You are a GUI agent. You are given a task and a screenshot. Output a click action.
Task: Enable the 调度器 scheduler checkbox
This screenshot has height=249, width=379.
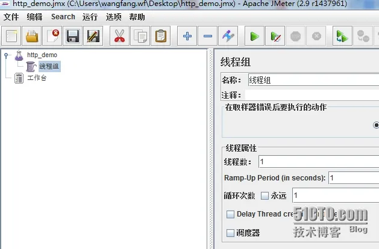tap(230, 233)
